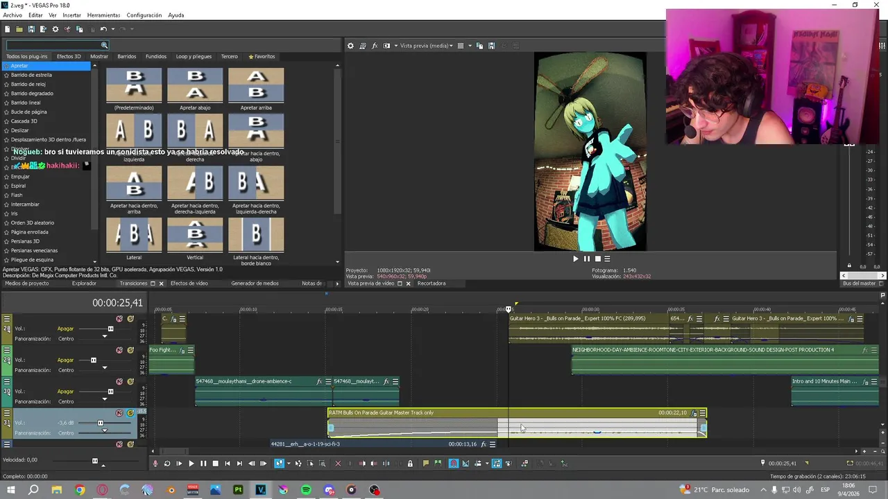
Task: Switch to the Recortadora tab
Action: coord(432,283)
